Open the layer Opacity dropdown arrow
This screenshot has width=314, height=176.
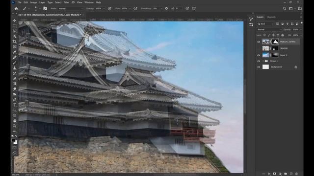301,29
